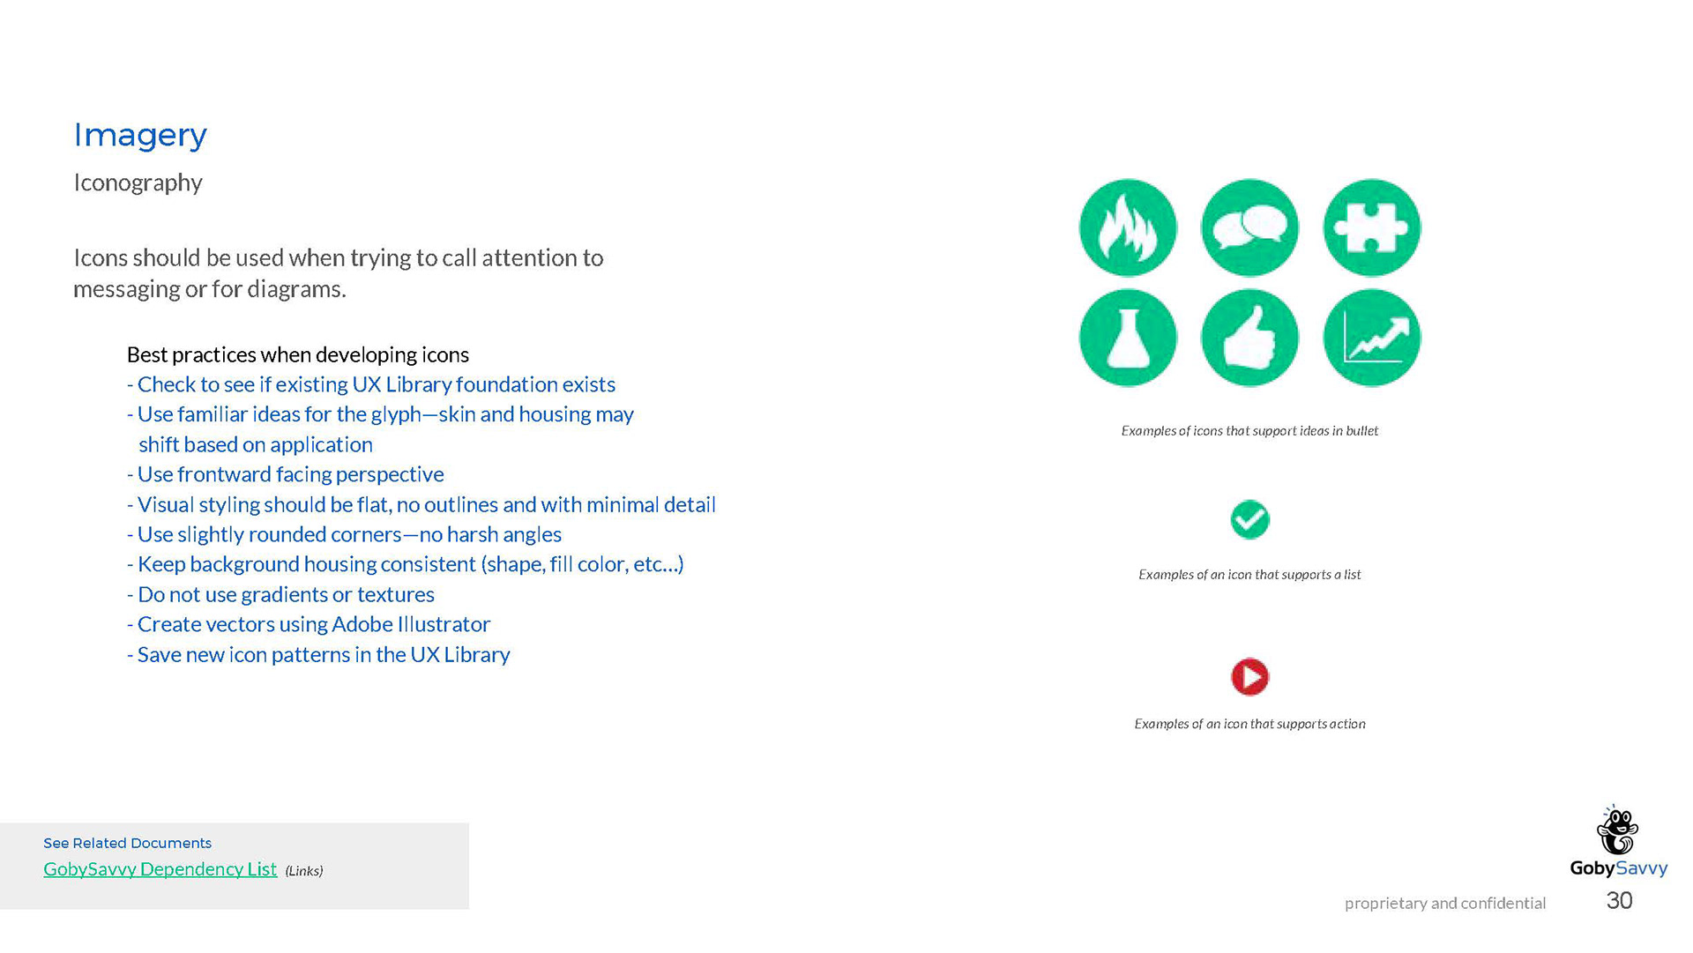Click the green checkmark icon
The image size is (1693, 953).
coord(1249,519)
